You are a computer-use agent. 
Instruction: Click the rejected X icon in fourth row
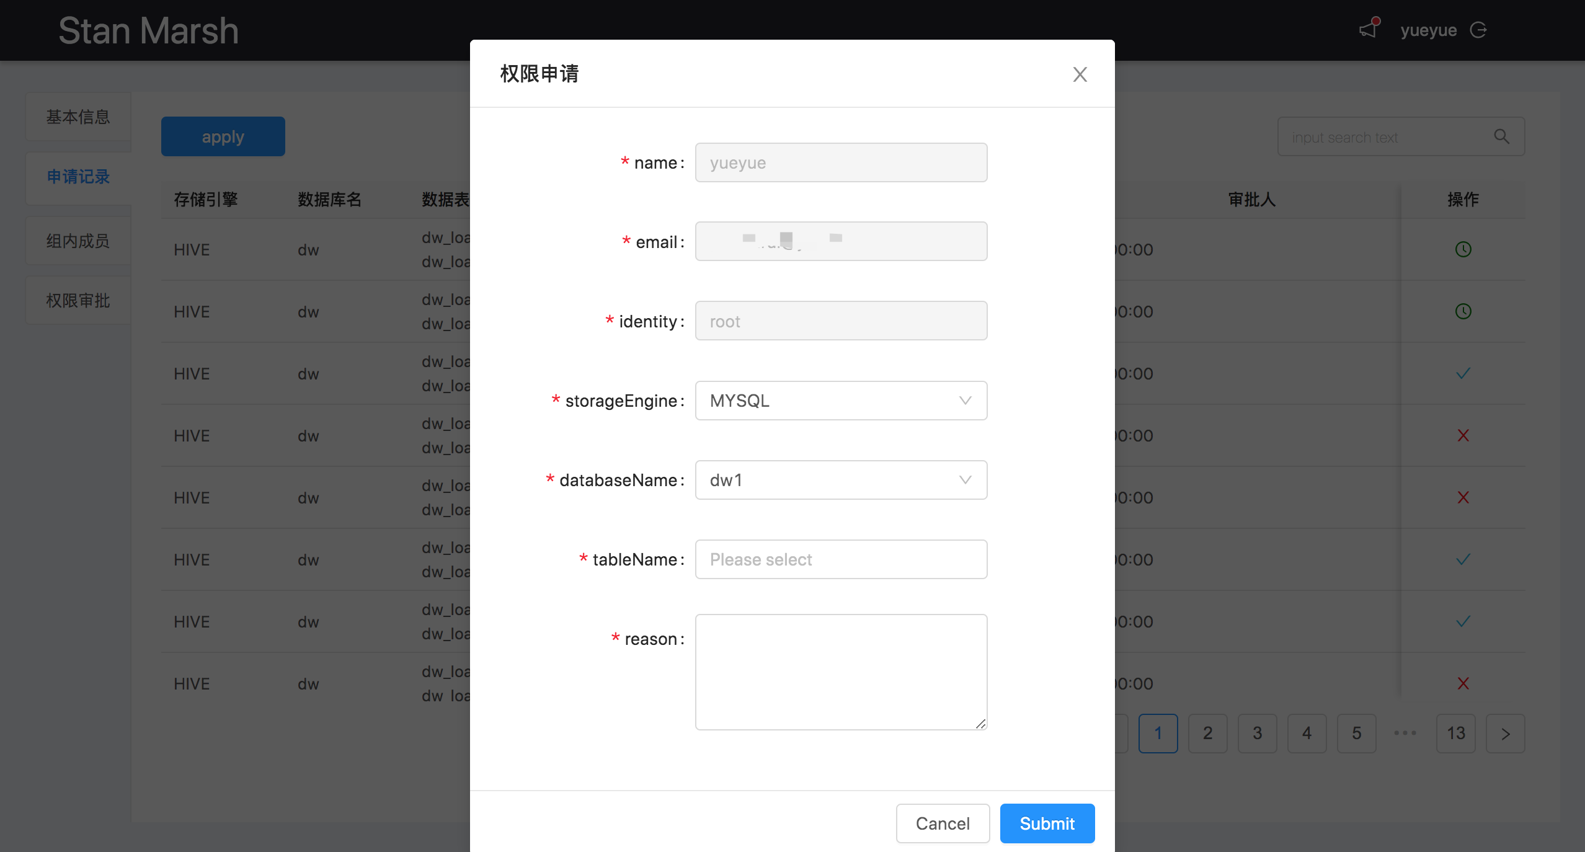1463,435
